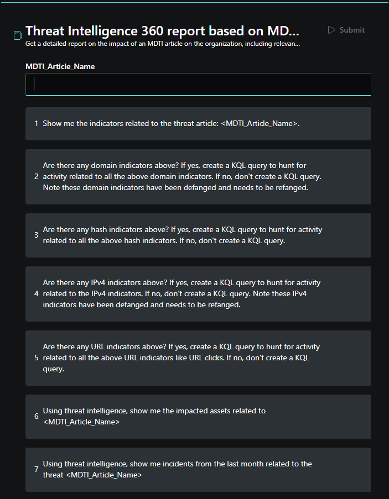Image resolution: width=389 pixels, height=499 pixels.
Task: Click step number 4 beside IPv4 prompt
Action: [37, 294]
